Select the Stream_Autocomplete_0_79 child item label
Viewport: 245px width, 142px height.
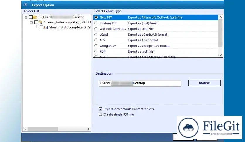[70, 27]
